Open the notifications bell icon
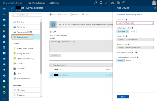 pos(101,3)
